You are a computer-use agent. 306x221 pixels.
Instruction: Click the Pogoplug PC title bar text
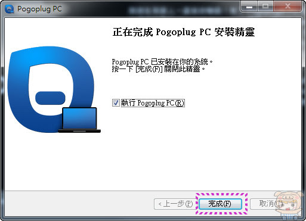coord(39,9)
